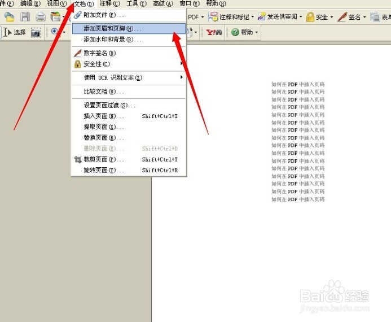Expand the 注释和标记 dropdown arrow

(253, 17)
